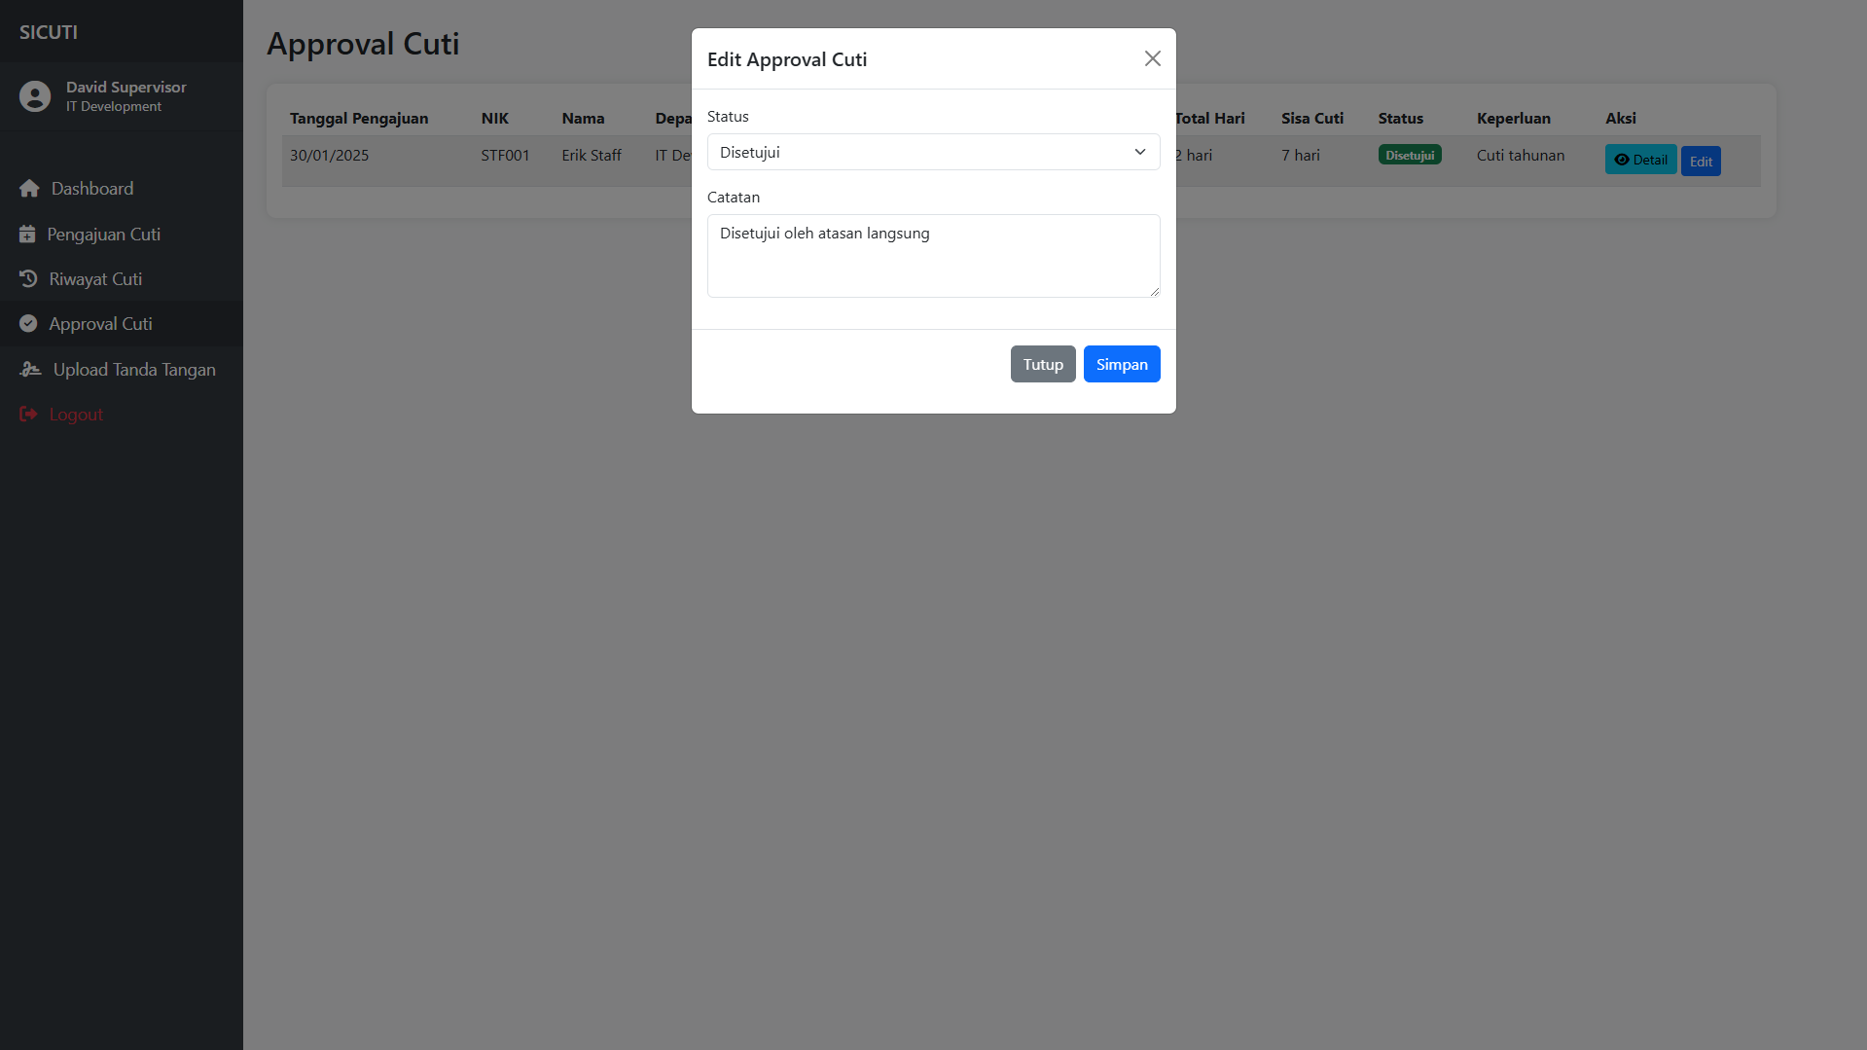Click the David Supervisor avatar icon
Viewport: 1867px width, 1050px height.
[x=35, y=96]
